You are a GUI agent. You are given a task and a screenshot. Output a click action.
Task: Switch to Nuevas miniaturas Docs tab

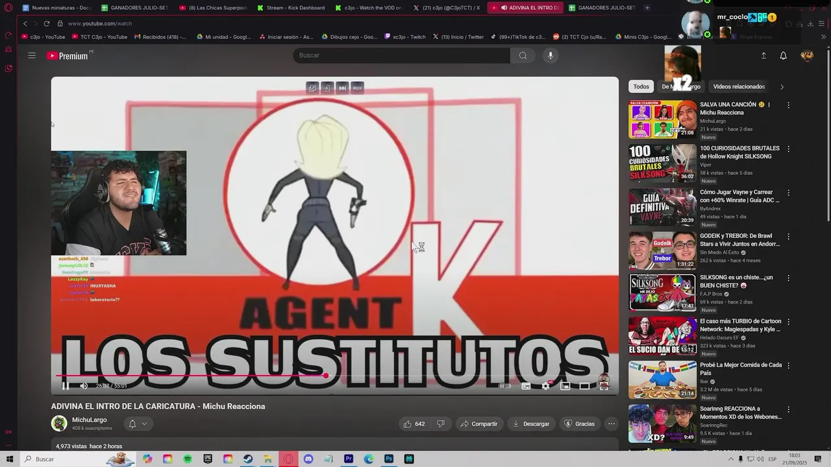[x=57, y=8]
